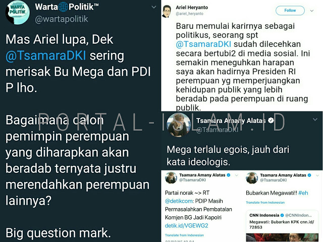Viewport: 323px width, 242px height.
Task: Open the Warta Politik profile avatar
Action: (x=18, y=12)
